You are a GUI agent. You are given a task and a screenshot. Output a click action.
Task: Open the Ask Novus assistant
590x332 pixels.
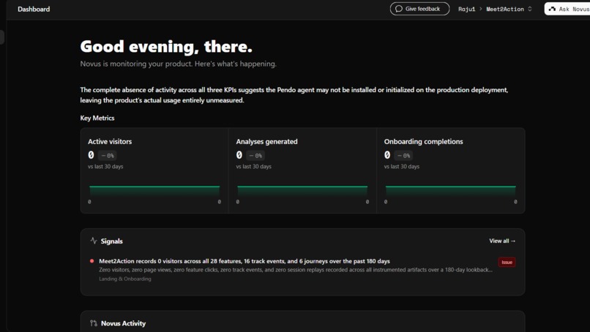[567, 9]
